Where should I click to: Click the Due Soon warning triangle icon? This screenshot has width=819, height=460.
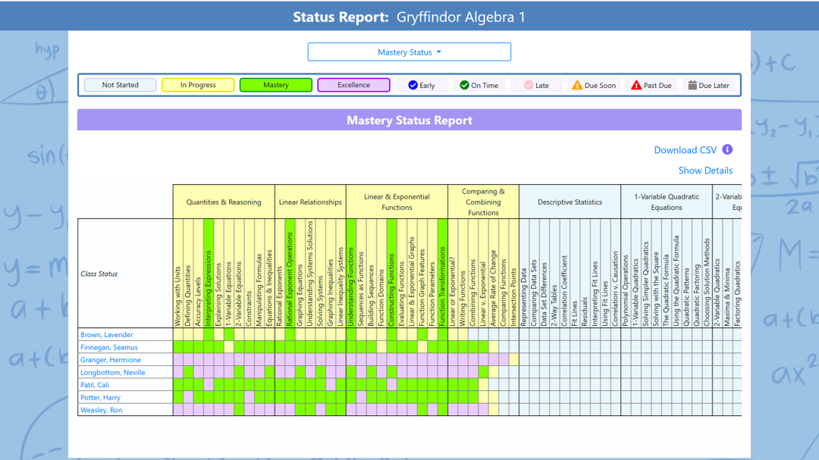tap(576, 85)
